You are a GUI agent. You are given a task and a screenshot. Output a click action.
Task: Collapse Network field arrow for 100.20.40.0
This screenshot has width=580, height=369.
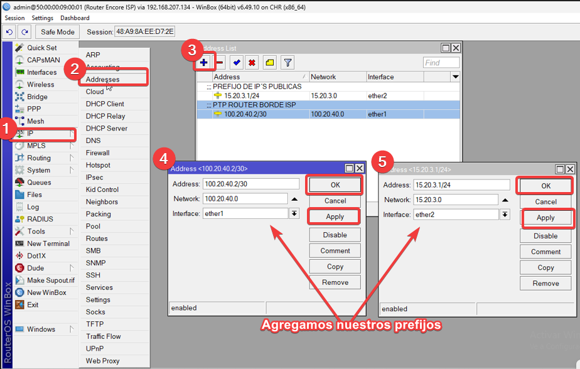click(294, 199)
